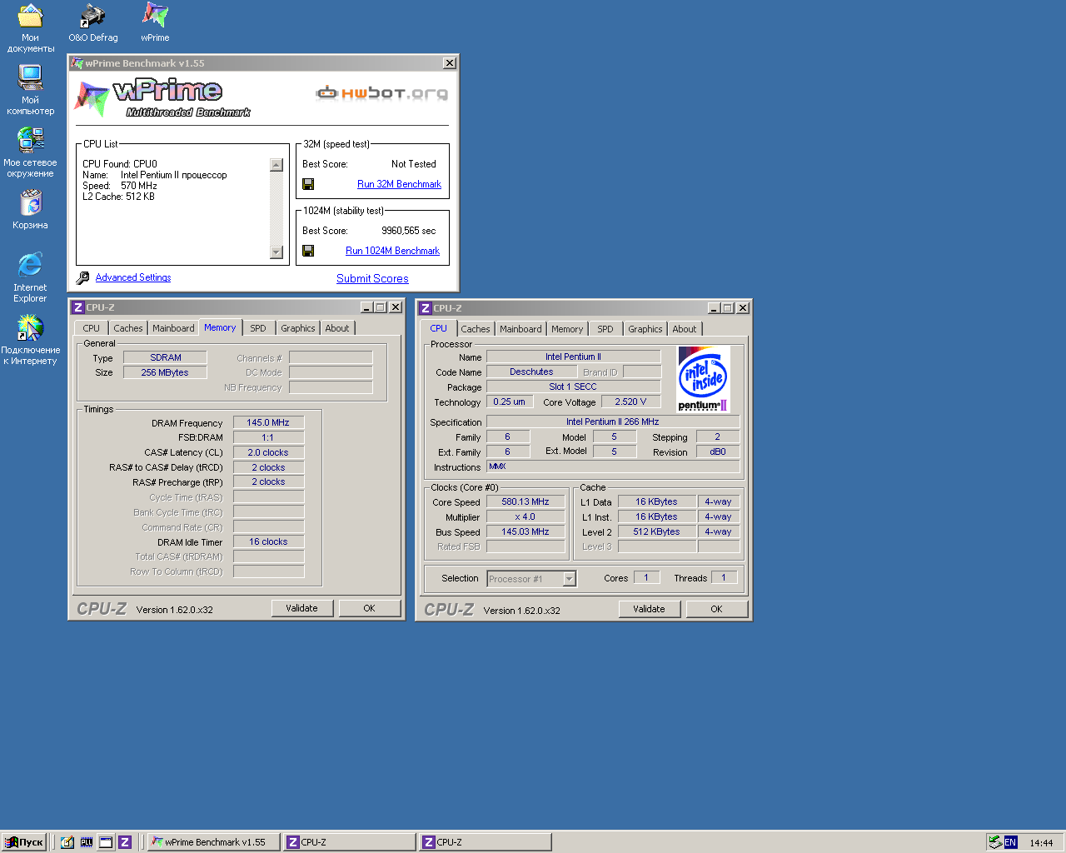Screen dimensions: 1066x853
Task: Open the Processor #1 Selection dropdown
Action: [570, 579]
